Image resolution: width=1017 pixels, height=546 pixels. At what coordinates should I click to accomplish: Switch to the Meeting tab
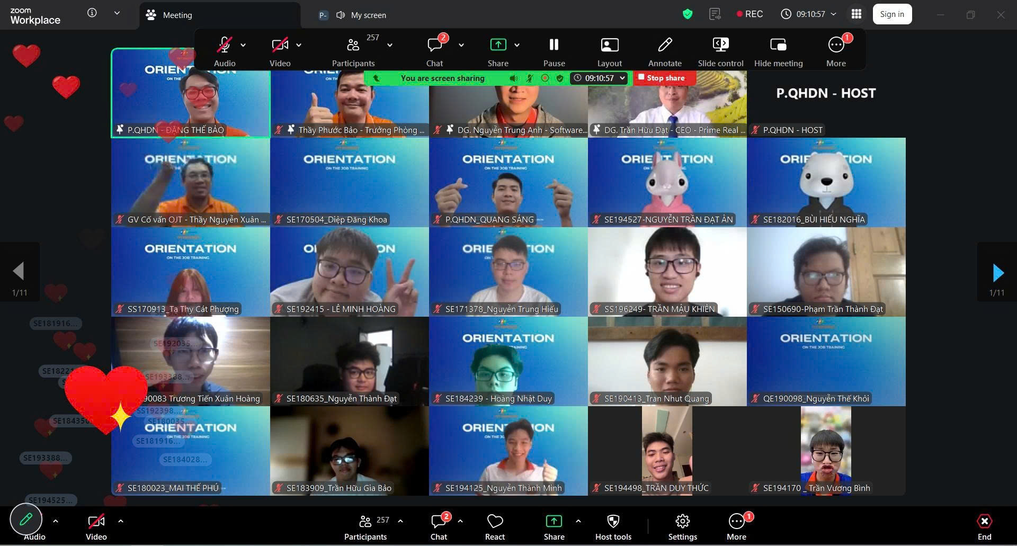coord(177,15)
